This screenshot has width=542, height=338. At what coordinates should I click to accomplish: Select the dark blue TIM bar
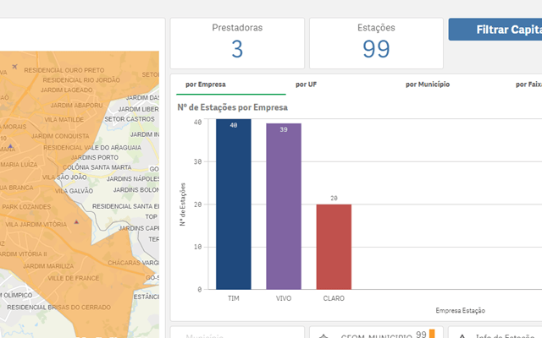point(234,204)
